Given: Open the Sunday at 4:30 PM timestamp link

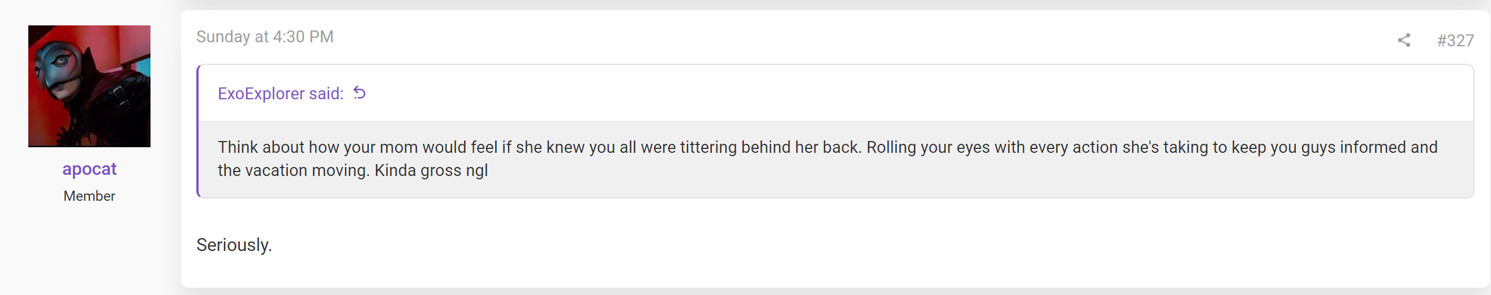Looking at the screenshot, I should [x=265, y=36].
